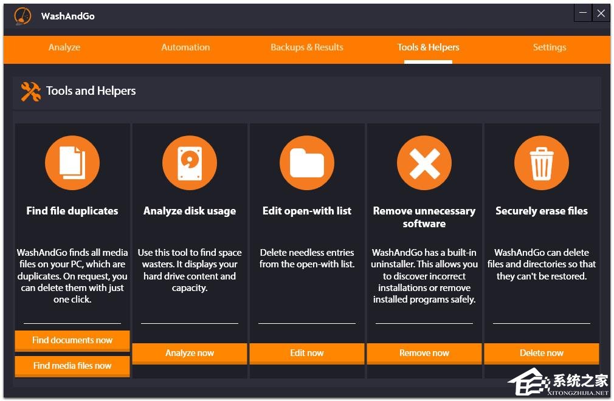Viewport: 614px width, 401px height.
Task: Click the Edit open-with list heading
Action: (307, 211)
